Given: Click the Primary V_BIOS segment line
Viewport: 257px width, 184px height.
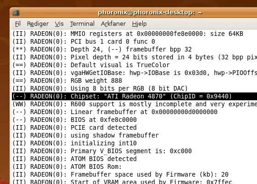Looking at the screenshot, I should tap(102, 151).
